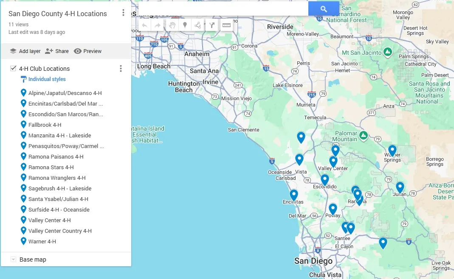The image size is (454, 279).
Task: Click the pin icon beside Warner 4-H
Action: tap(24, 241)
